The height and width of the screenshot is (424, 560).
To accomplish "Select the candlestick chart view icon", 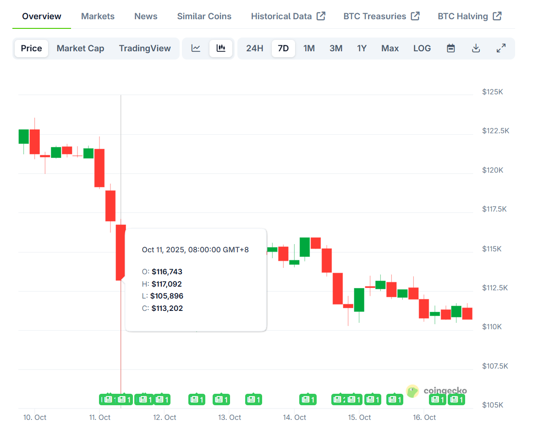I will tap(221, 48).
